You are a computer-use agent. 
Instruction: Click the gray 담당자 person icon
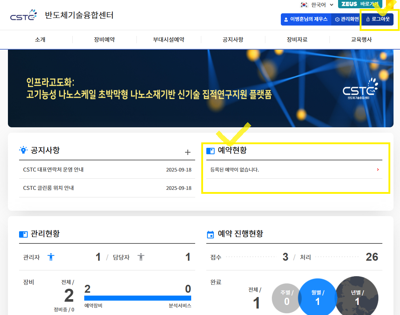141,257
